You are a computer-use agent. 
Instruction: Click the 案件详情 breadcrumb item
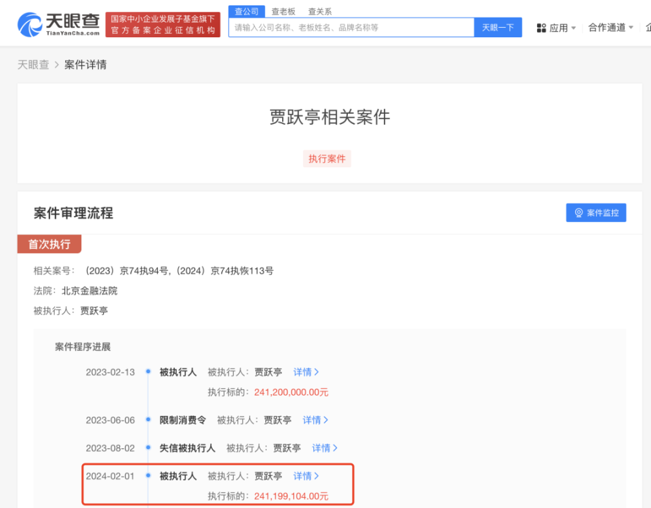click(x=85, y=64)
